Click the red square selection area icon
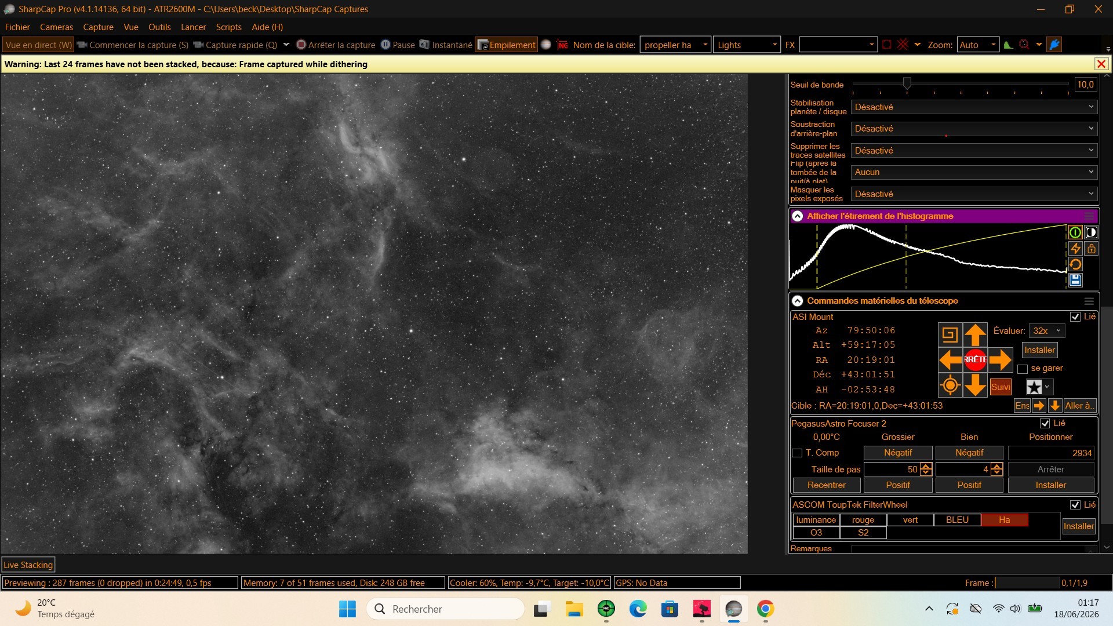The height and width of the screenshot is (626, 1113). tap(886, 45)
